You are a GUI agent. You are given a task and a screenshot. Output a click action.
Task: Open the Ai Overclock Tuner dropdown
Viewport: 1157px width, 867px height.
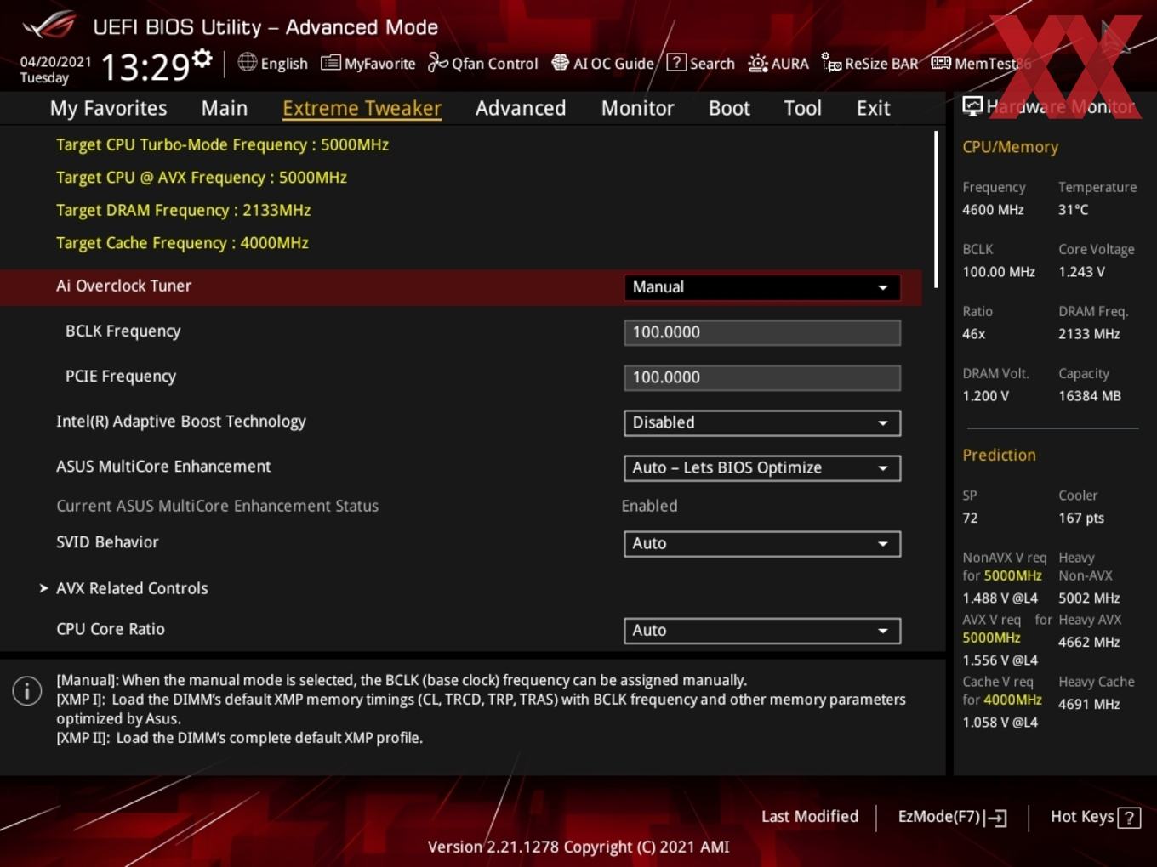762,287
